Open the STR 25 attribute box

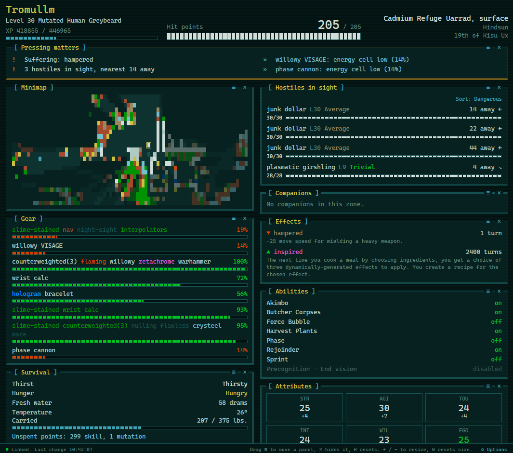(x=304, y=408)
